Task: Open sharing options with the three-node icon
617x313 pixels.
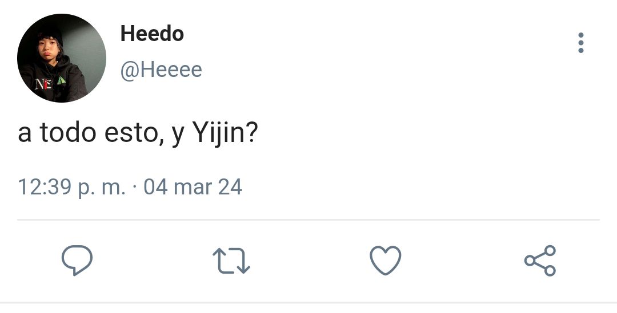Action: click(x=540, y=261)
